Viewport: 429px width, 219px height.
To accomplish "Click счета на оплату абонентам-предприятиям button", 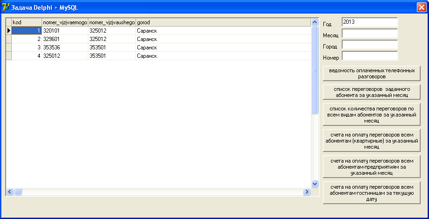I will coord(372,166).
